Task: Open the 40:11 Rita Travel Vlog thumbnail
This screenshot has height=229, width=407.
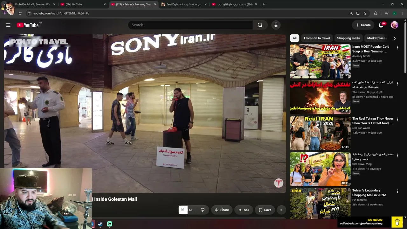Action: coord(320,169)
